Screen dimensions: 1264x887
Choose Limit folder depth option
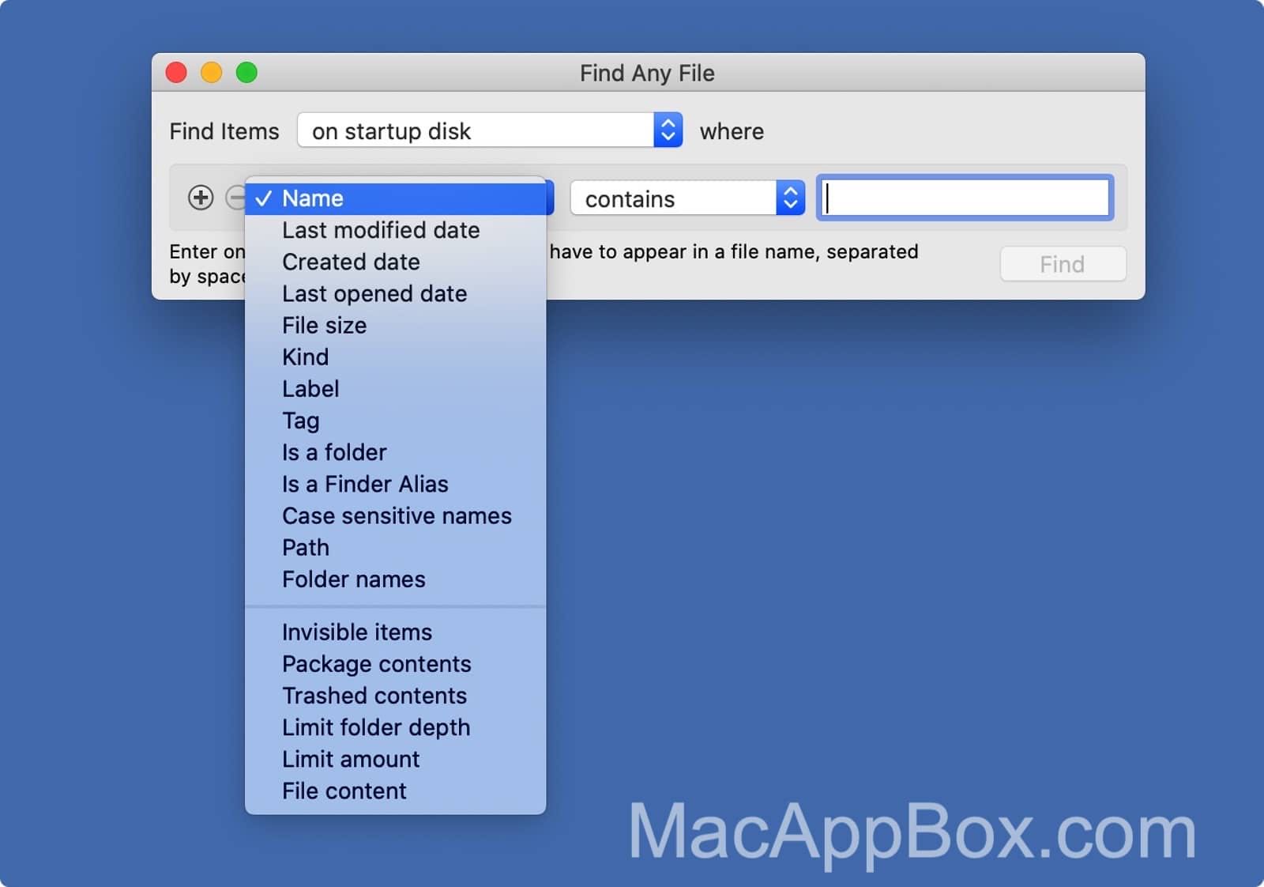395,727
